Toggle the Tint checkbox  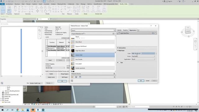pyautogui.click(x=119, y=63)
